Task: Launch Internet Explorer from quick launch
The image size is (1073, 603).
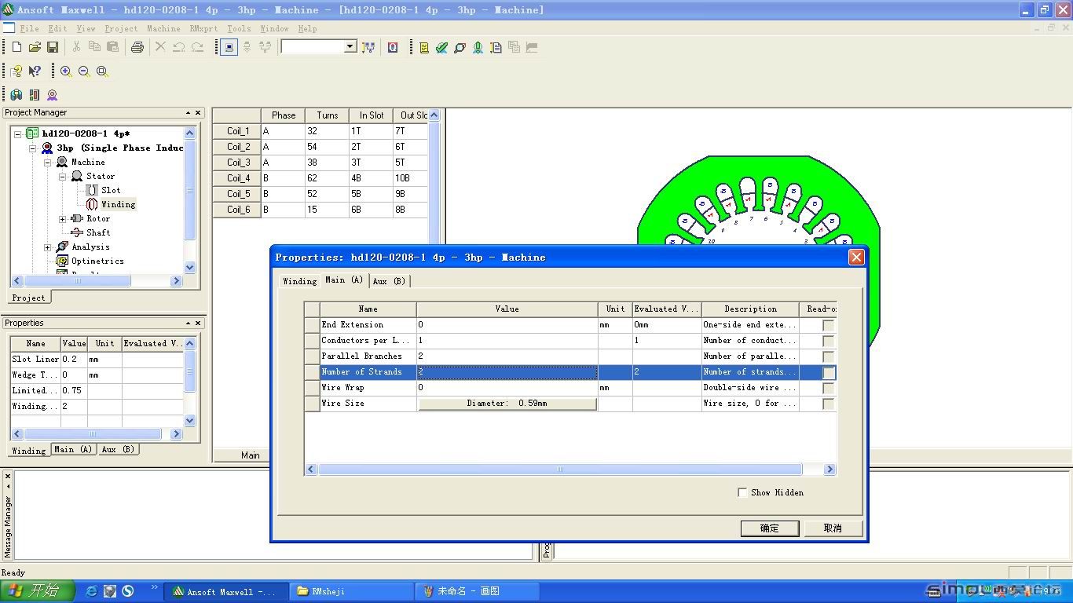Action: tap(91, 591)
